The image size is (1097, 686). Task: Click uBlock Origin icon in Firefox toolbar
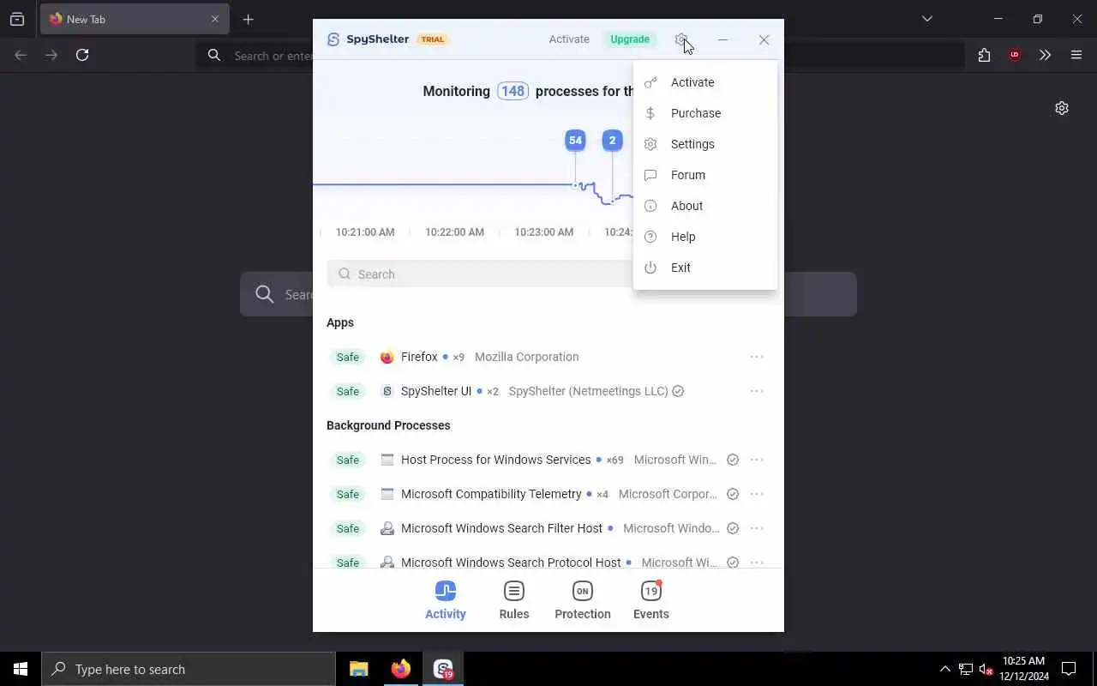click(x=1015, y=55)
